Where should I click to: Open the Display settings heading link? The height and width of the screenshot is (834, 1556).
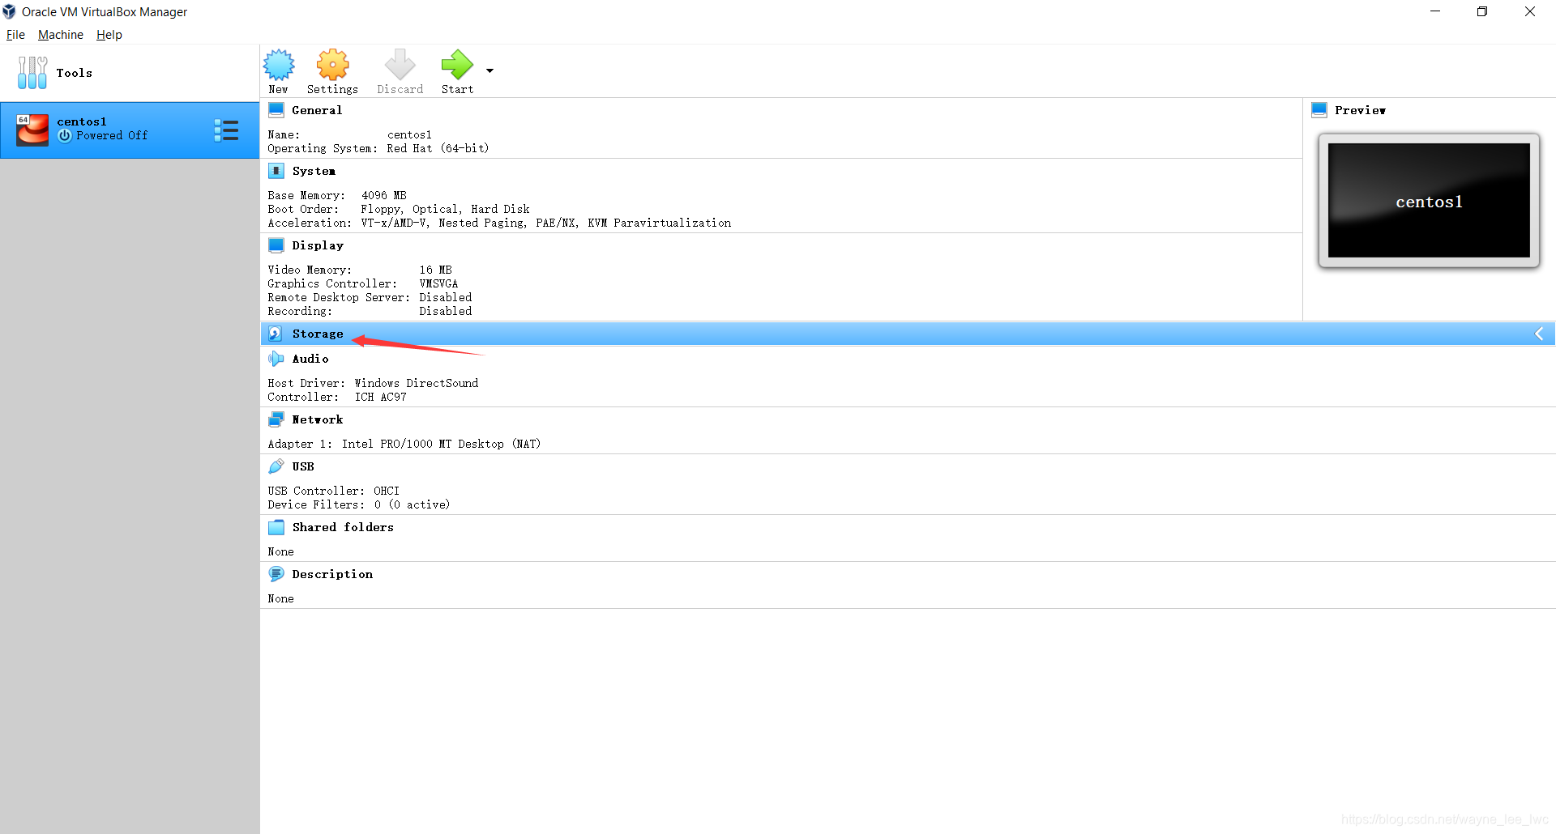point(318,245)
